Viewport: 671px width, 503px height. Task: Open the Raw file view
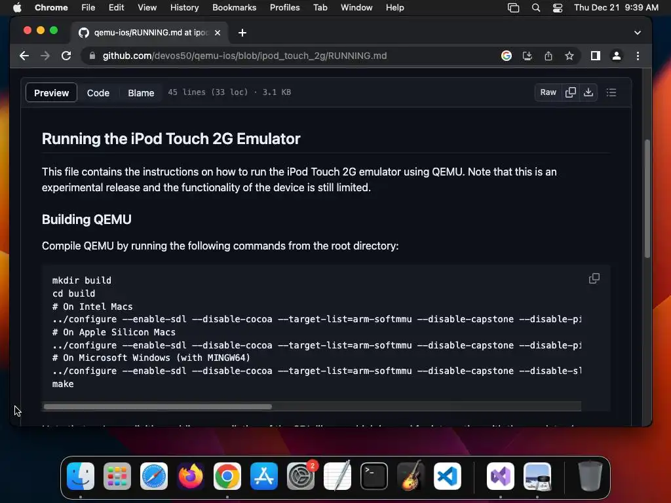(x=548, y=92)
